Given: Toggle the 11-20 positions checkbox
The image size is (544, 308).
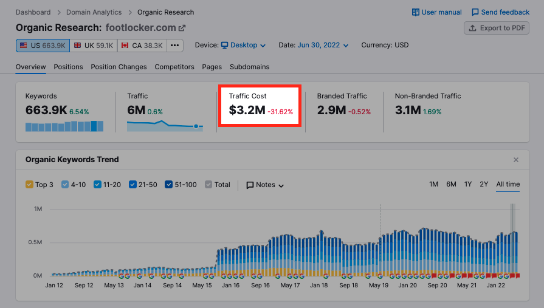Looking at the screenshot, I should (97, 185).
